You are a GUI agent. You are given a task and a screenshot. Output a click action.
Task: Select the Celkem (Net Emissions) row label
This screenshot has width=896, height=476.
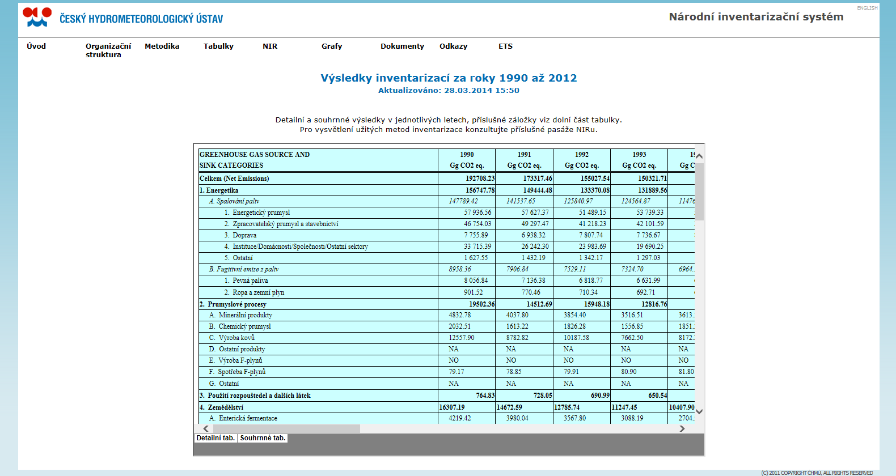(x=234, y=178)
